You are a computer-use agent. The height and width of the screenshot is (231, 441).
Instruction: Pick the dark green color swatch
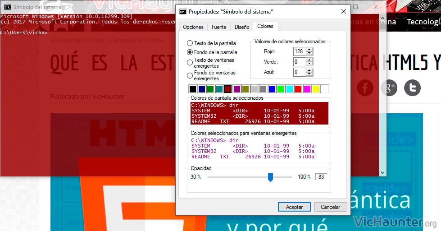pyautogui.click(x=210, y=89)
